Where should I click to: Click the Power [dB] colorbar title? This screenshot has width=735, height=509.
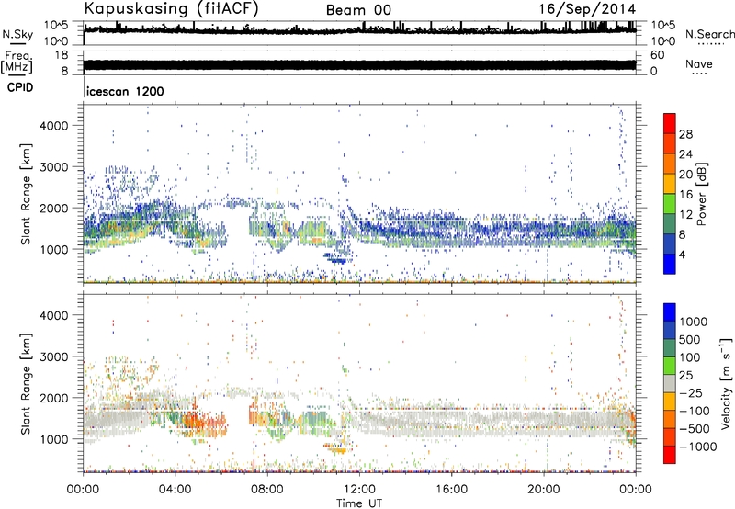coord(701,194)
